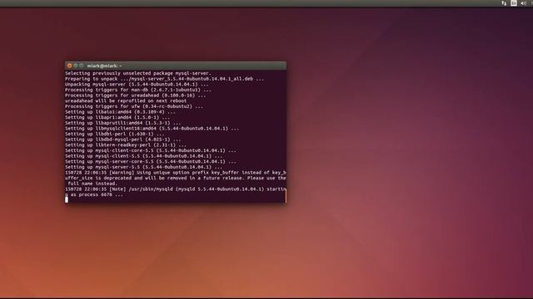Image resolution: width=533 pixels, height=299 pixels.
Task: Click the '[Note] /usr/sbin/mysqld' line
Action: tap(176, 189)
